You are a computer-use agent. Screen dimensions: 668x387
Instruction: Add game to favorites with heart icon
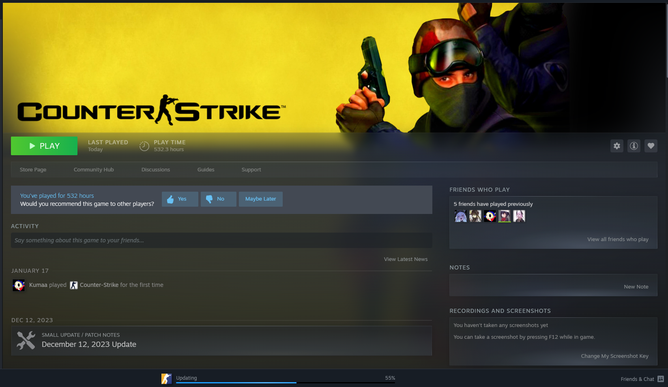point(651,146)
